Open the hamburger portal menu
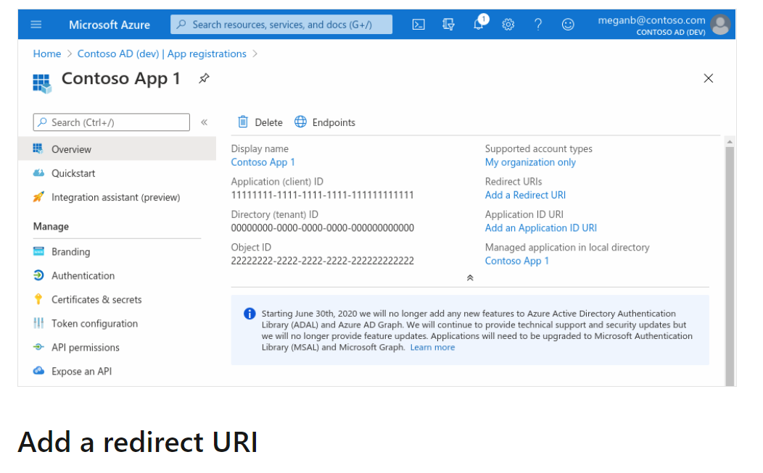Viewport: 763px width, 473px height. [x=36, y=25]
